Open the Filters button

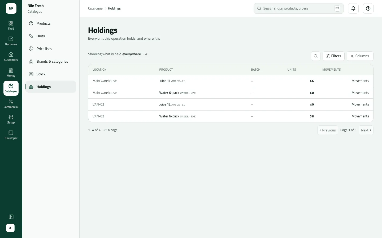pyautogui.click(x=333, y=56)
